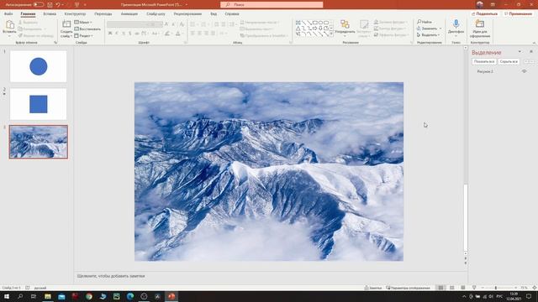Image resolution: width=538 pixels, height=302 pixels.
Task: Click the Примечания comments button
Action: pyautogui.click(x=518, y=13)
